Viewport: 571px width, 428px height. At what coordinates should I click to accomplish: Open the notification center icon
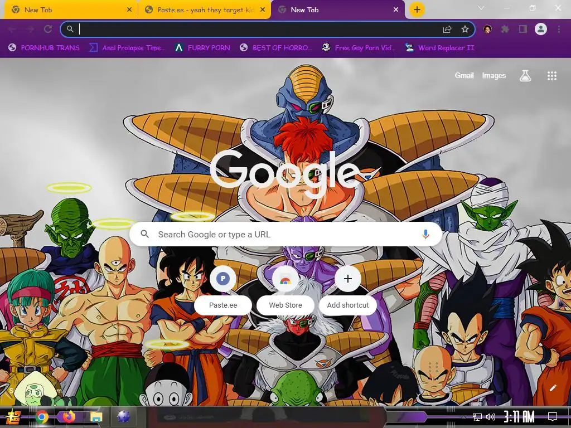tap(553, 417)
